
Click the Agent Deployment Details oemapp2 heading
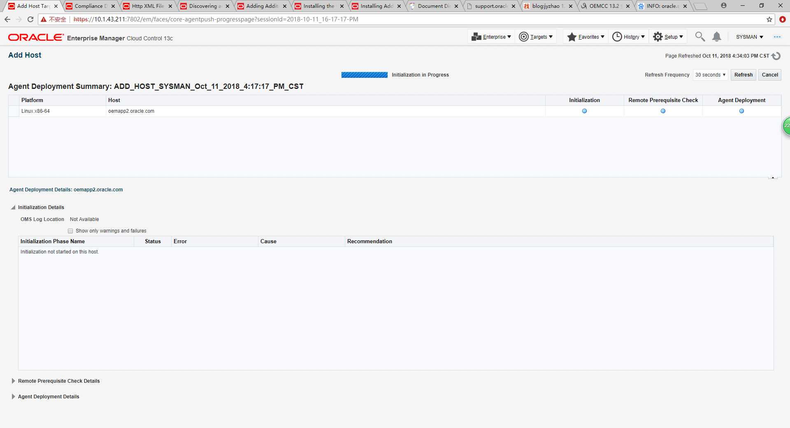coord(66,190)
